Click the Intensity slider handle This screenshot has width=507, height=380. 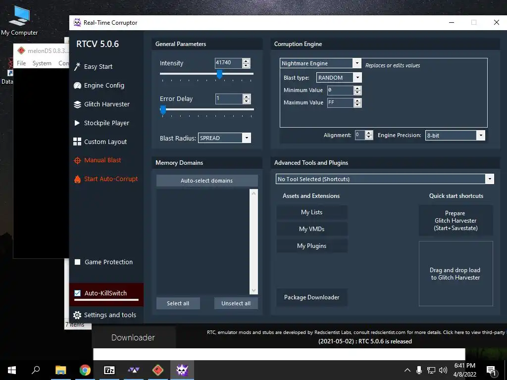219,74
